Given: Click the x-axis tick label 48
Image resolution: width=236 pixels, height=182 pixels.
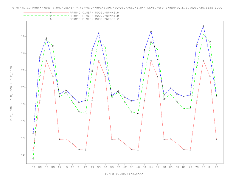Looking at the screenshot, I should coord(138,167).
